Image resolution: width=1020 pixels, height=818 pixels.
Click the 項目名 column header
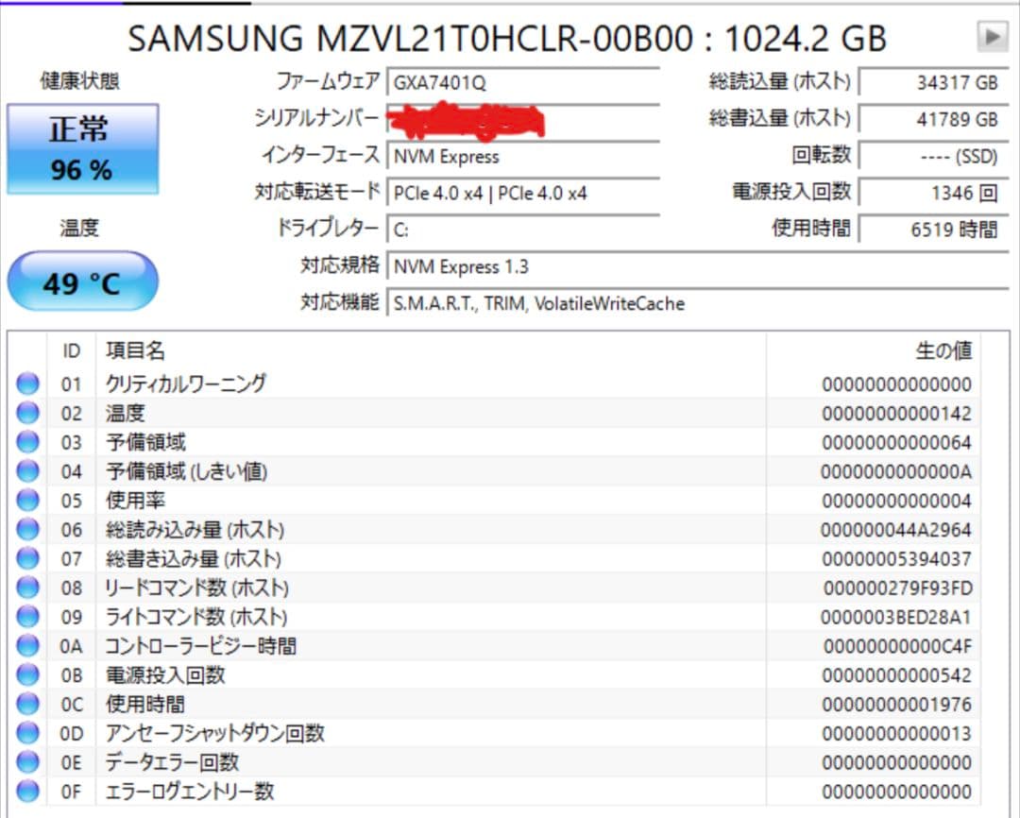click(137, 351)
